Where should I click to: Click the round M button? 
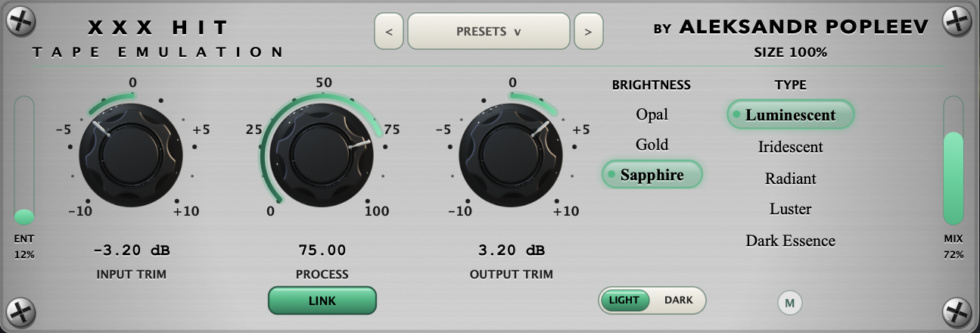pyautogui.click(x=790, y=303)
